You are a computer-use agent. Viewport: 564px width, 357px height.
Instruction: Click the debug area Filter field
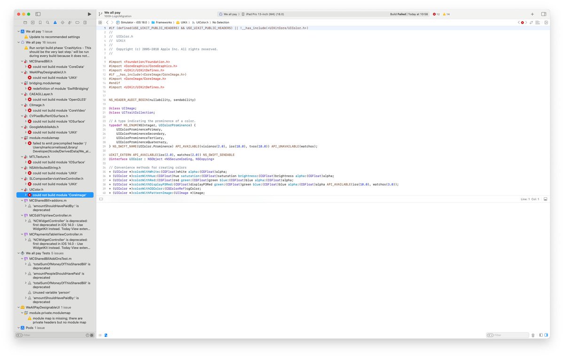[x=508, y=335]
